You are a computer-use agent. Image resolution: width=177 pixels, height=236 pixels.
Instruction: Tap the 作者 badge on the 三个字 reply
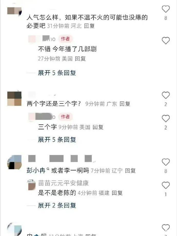(x=65, y=117)
